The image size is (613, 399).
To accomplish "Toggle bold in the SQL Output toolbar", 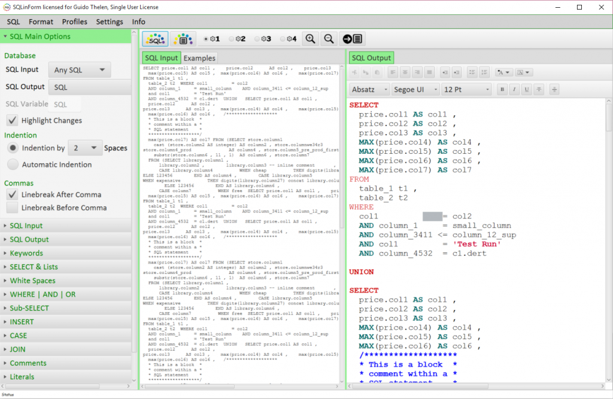I will (x=502, y=90).
